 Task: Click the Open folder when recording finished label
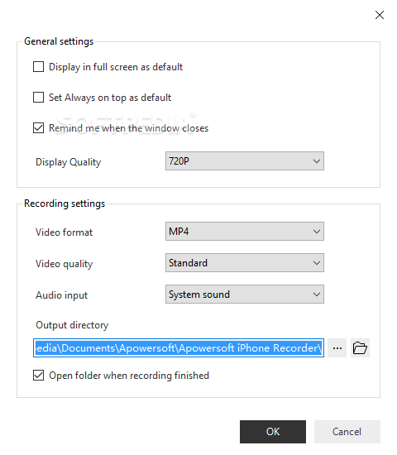point(129,376)
